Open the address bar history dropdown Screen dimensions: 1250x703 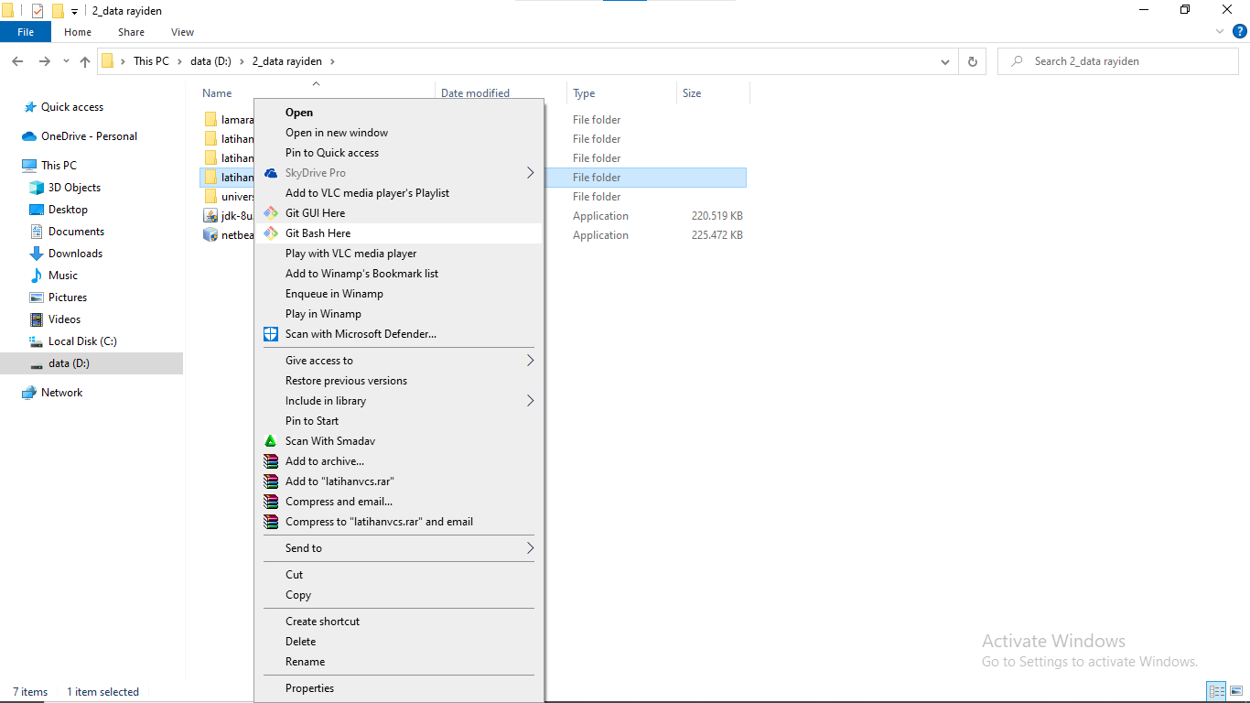tap(945, 61)
